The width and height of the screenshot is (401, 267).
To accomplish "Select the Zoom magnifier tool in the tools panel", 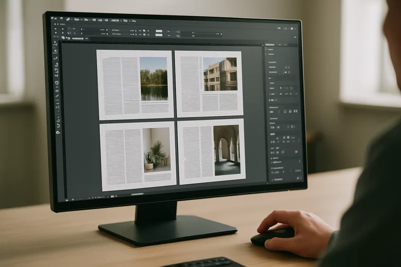I will [x=58, y=132].
